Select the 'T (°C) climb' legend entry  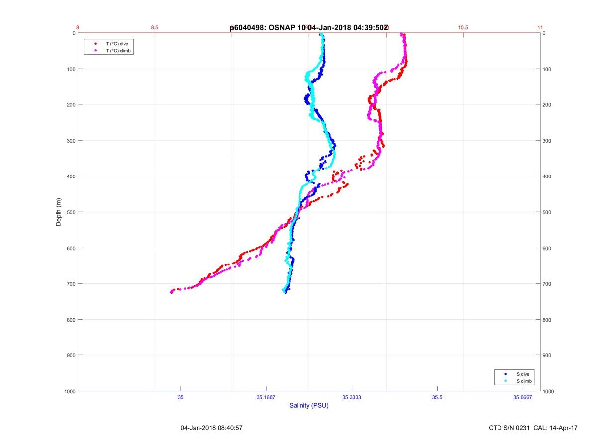118,51
